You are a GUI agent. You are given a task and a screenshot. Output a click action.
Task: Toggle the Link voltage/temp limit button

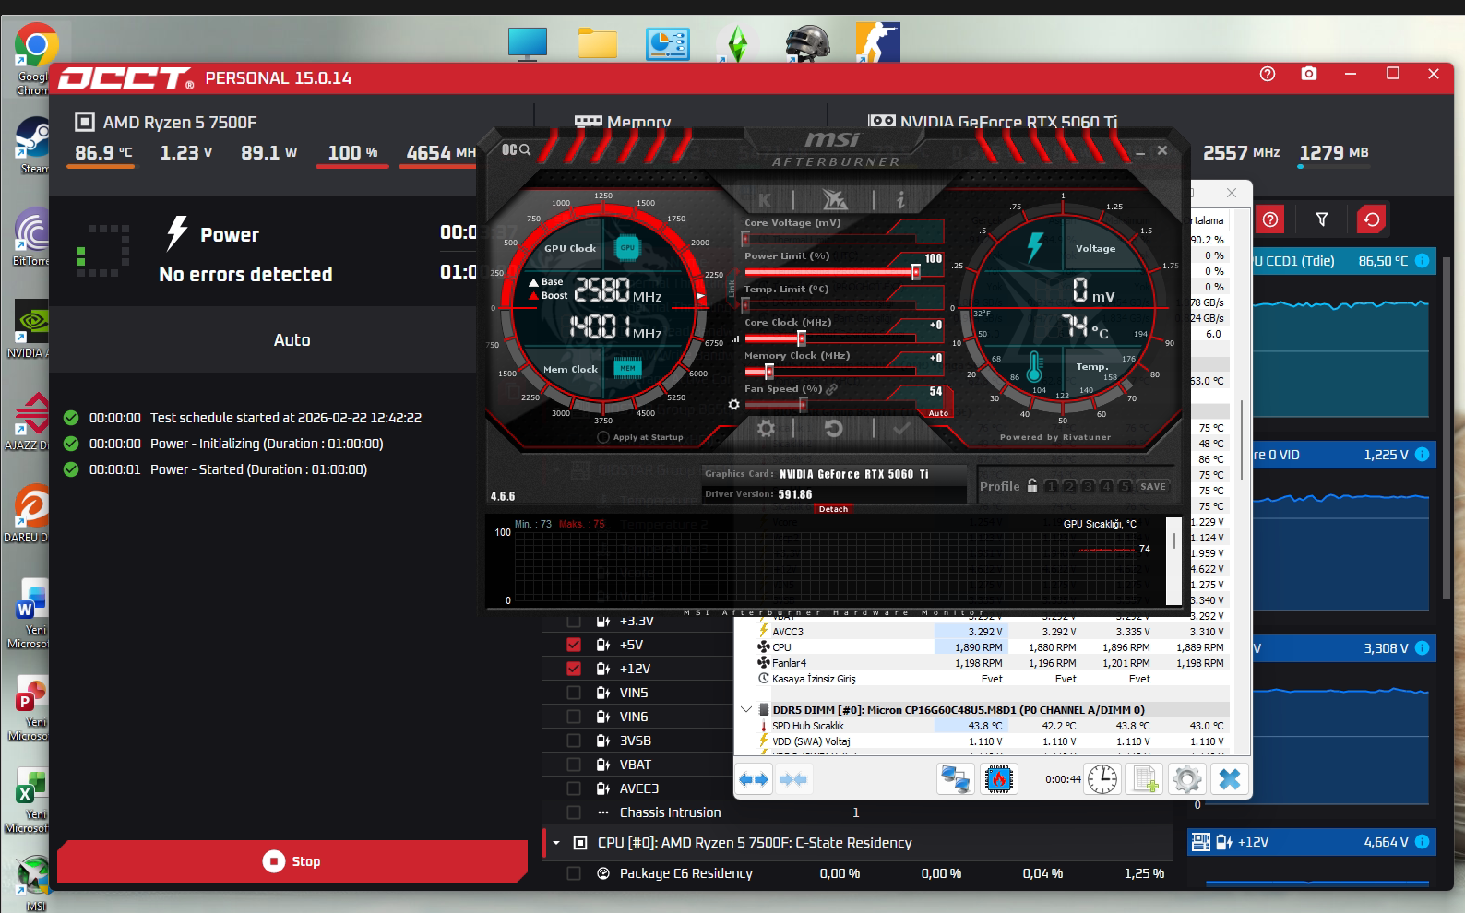point(732,289)
